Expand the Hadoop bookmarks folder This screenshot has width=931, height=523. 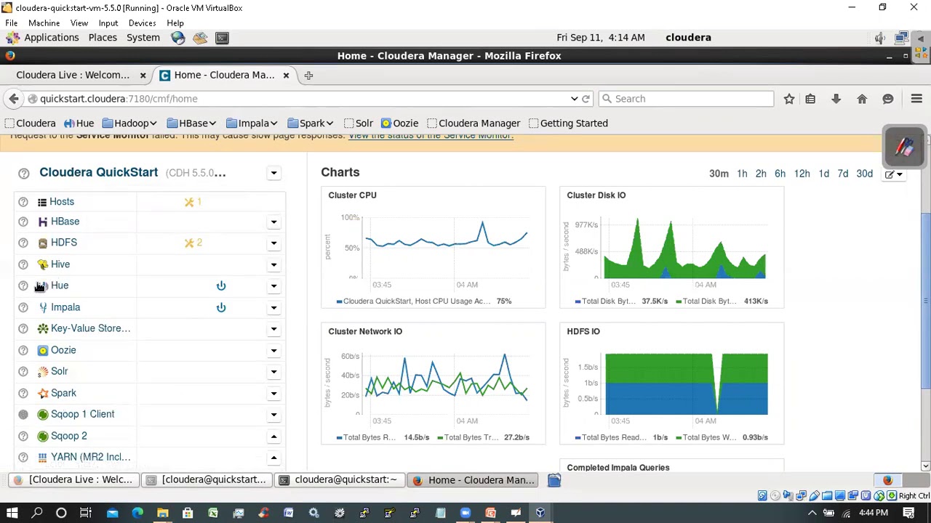[129, 123]
